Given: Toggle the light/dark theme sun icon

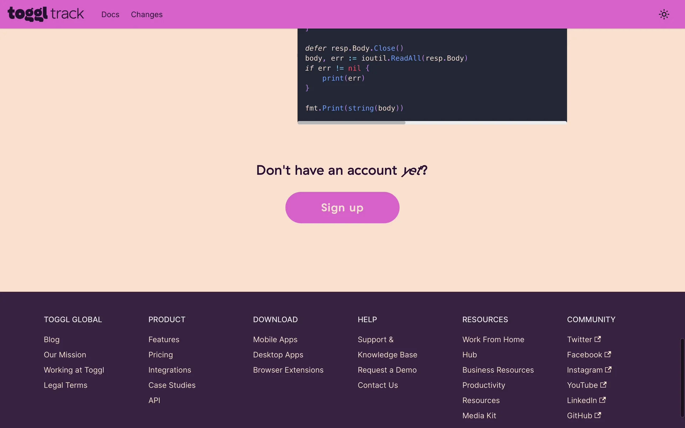Looking at the screenshot, I should point(664,14).
